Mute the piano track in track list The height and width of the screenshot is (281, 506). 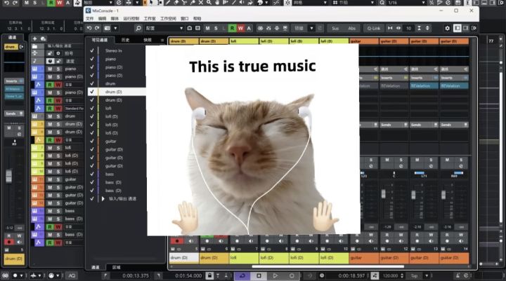click(x=50, y=69)
